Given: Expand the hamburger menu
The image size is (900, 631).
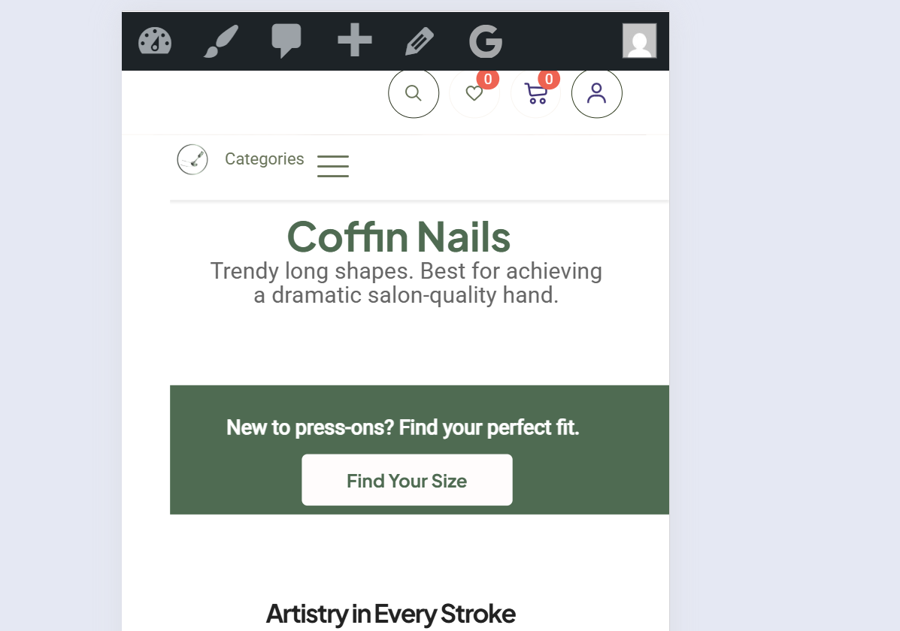Looking at the screenshot, I should pos(332,165).
